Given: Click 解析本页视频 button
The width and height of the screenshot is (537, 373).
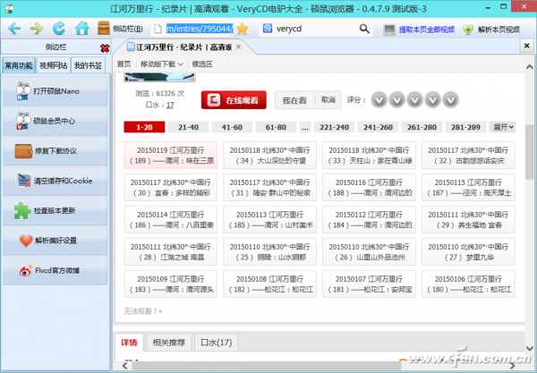Looking at the screenshot, I should pyautogui.click(x=491, y=30).
